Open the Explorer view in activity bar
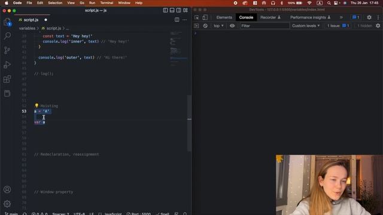This screenshot has height=215, width=383. (7, 22)
